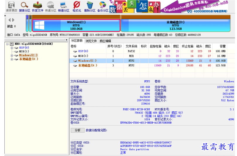Select the Windows(C:) row in partition table

point(148,61)
